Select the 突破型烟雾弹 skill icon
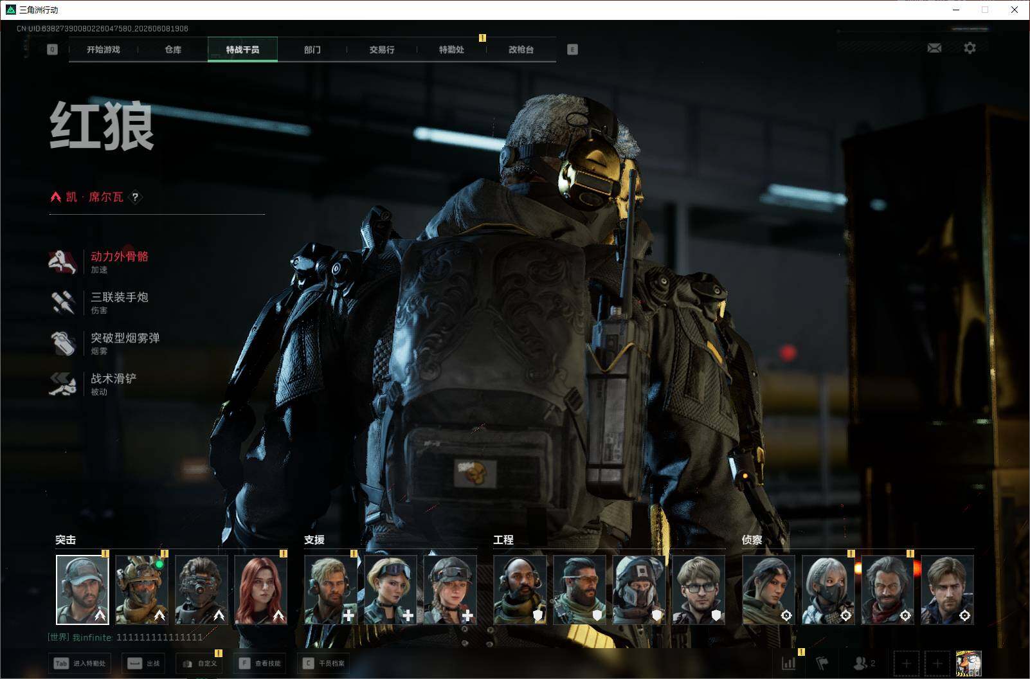Image resolution: width=1030 pixels, height=679 pixels. click(63, 343)
